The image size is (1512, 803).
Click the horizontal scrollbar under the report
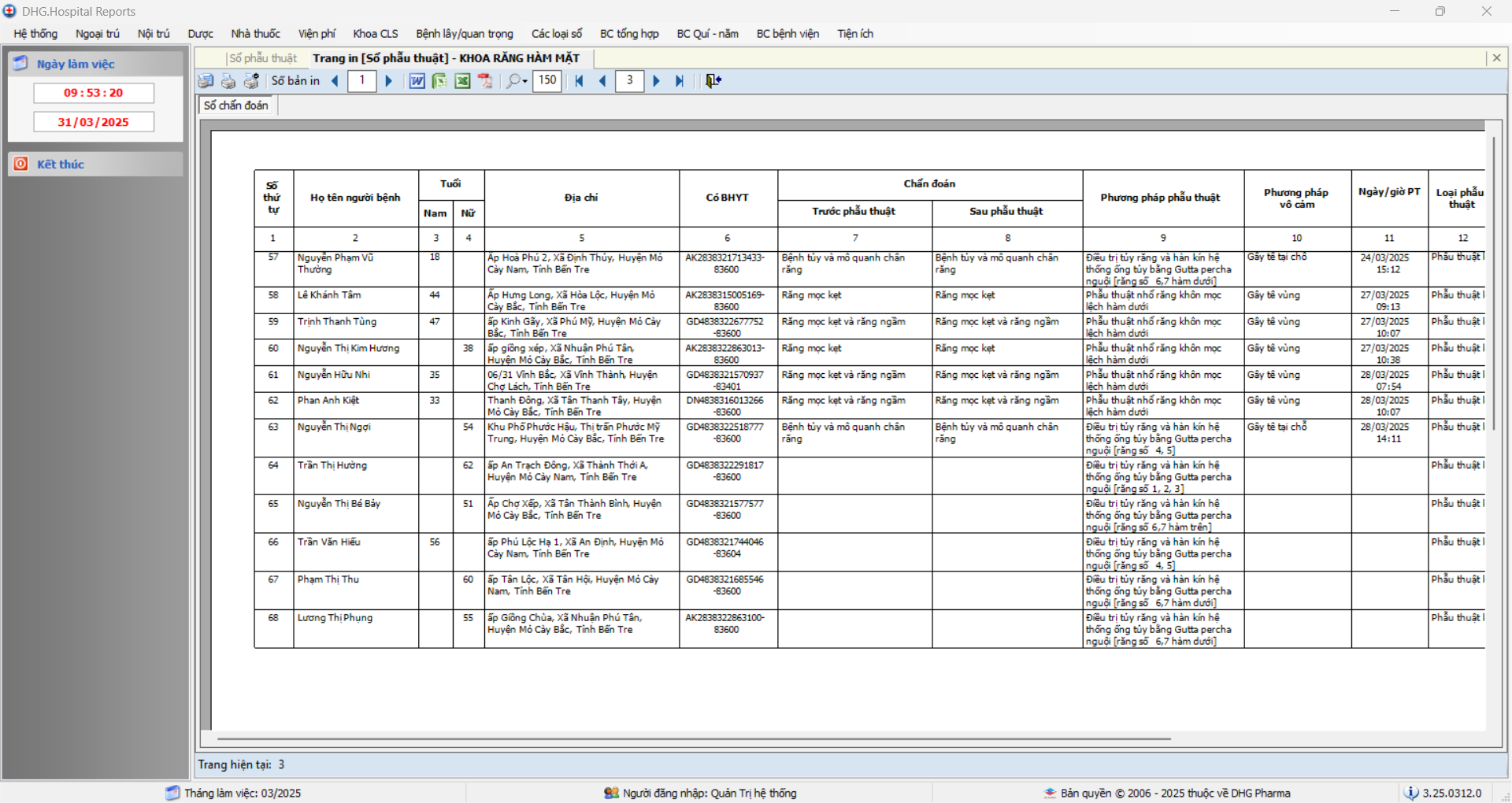coord(695,739)
